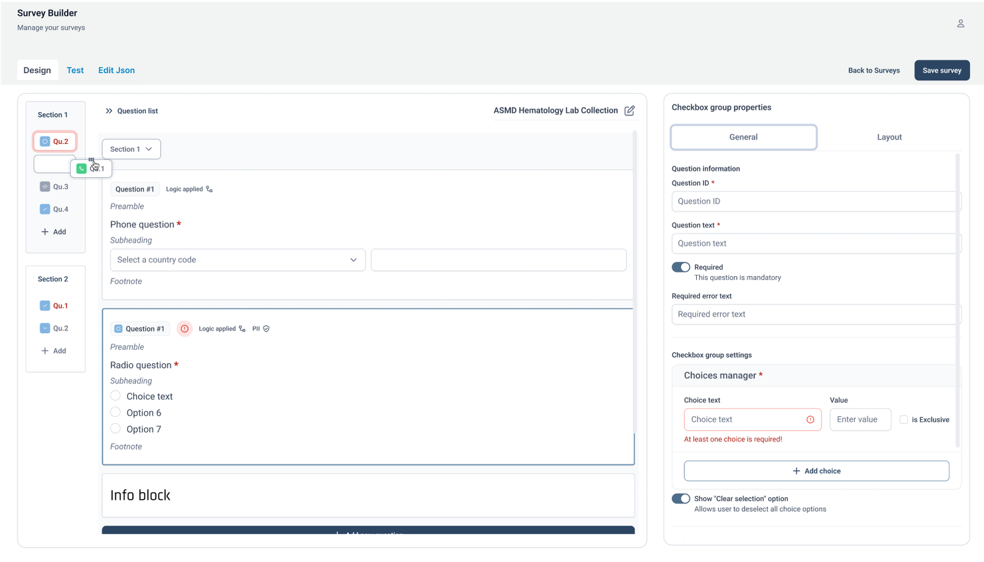Click the Info block card
This screenshot has height=562, width=984.
coord(368,496)
